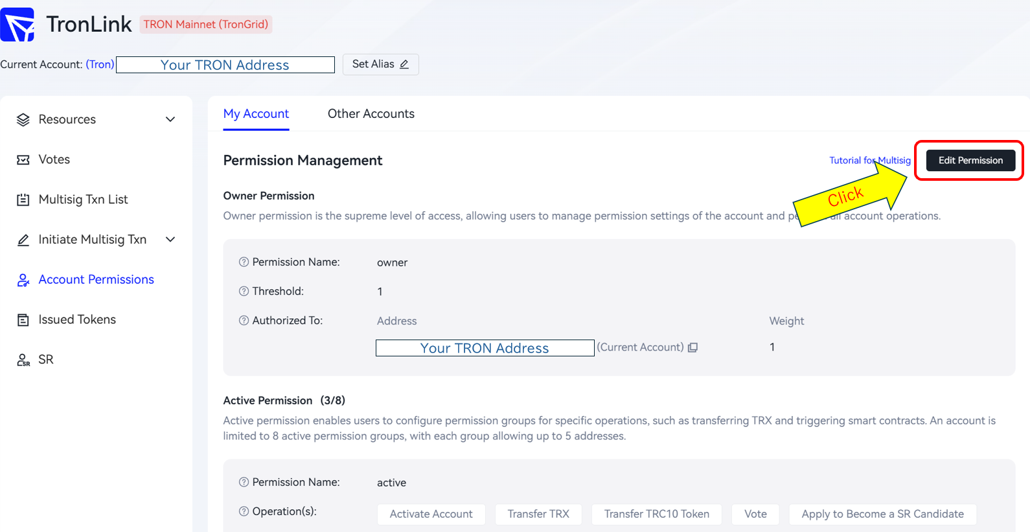The width and height of the screenshot is (1030, 532).
Task: Click the Issued Tokens icon
Action: tap(23, 320)
